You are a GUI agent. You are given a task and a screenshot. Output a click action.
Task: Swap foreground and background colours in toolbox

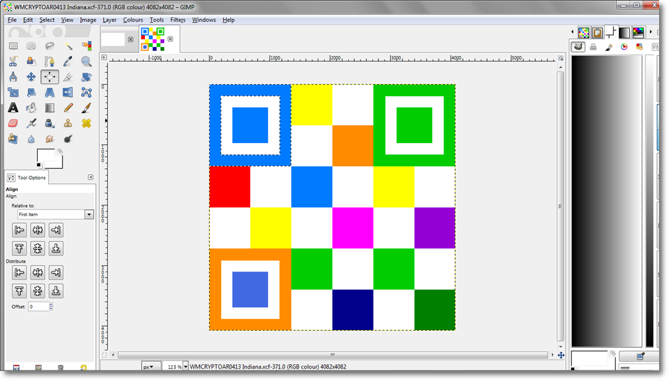(x=59, y=151)
